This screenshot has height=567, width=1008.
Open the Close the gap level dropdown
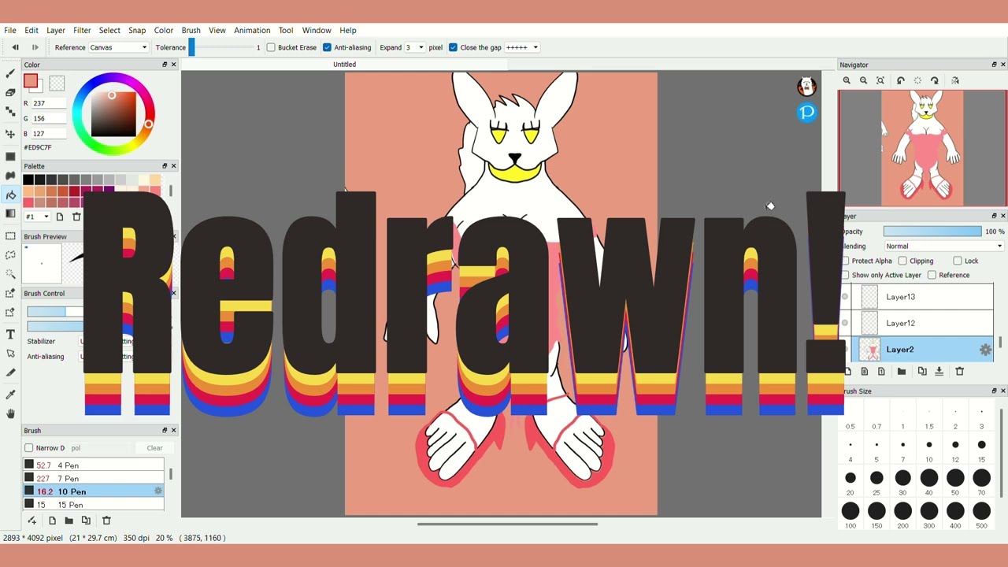[522, 47]
